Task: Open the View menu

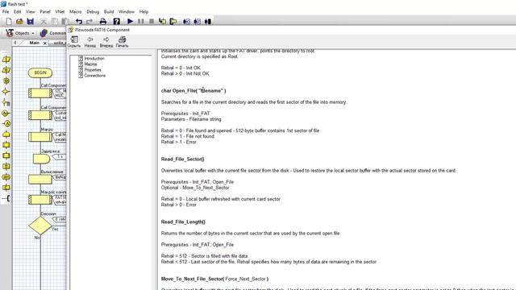Action: [31, 11]
